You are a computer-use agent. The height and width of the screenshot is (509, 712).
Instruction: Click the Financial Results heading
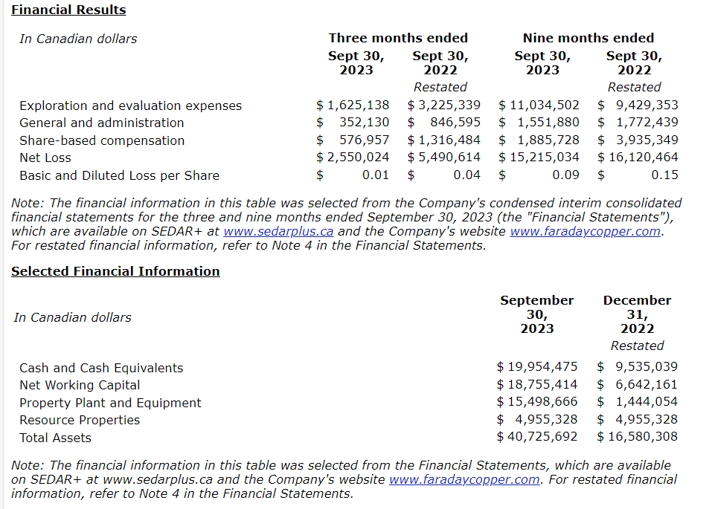point(68,10)
